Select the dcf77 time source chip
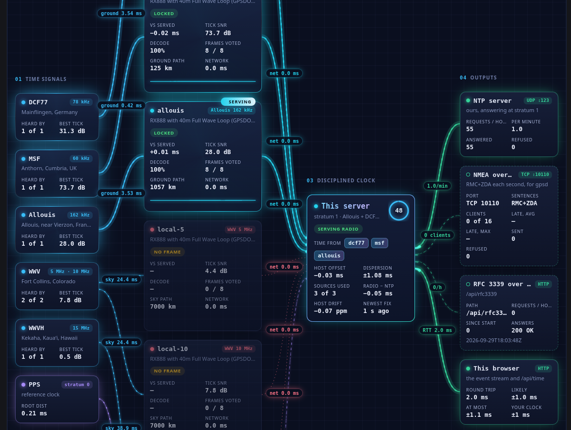Image resolution: width=571 pixels, height=430 pixels. (x=356, y=243)
